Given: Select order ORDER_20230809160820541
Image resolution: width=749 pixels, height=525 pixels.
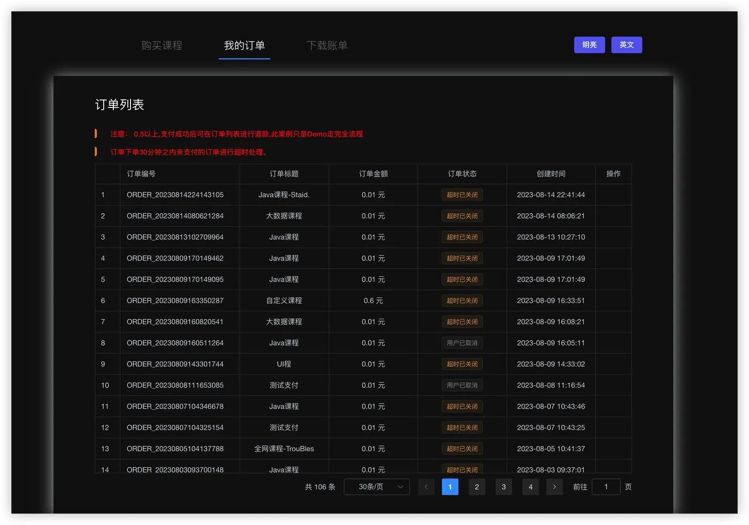Looking at the screenshot, I should point(175,322).
